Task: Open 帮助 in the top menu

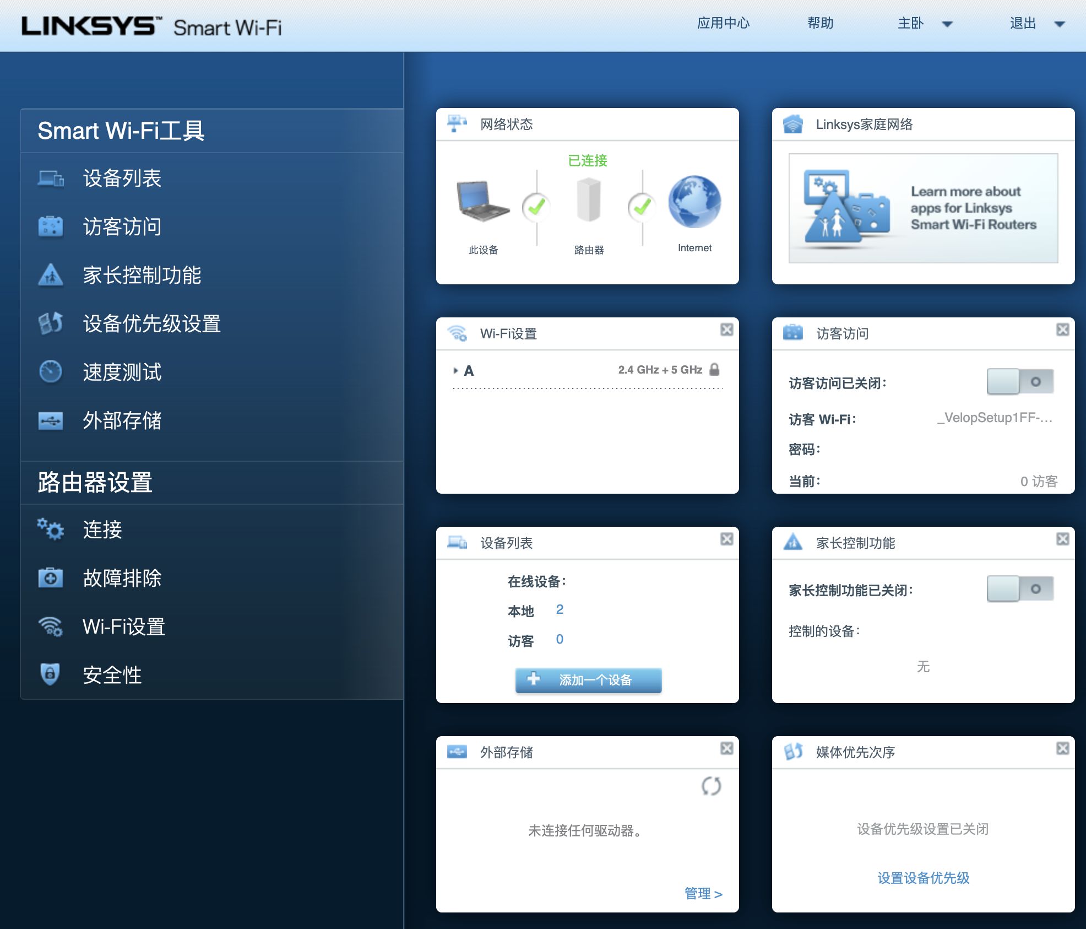Action: coord(820,23)
